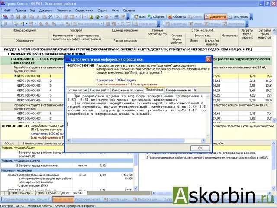The width and height of the screenshot is (277, 208).
Task: Open search with the binoculars icon
Action: pyautogui.click(x=51, y=17)
